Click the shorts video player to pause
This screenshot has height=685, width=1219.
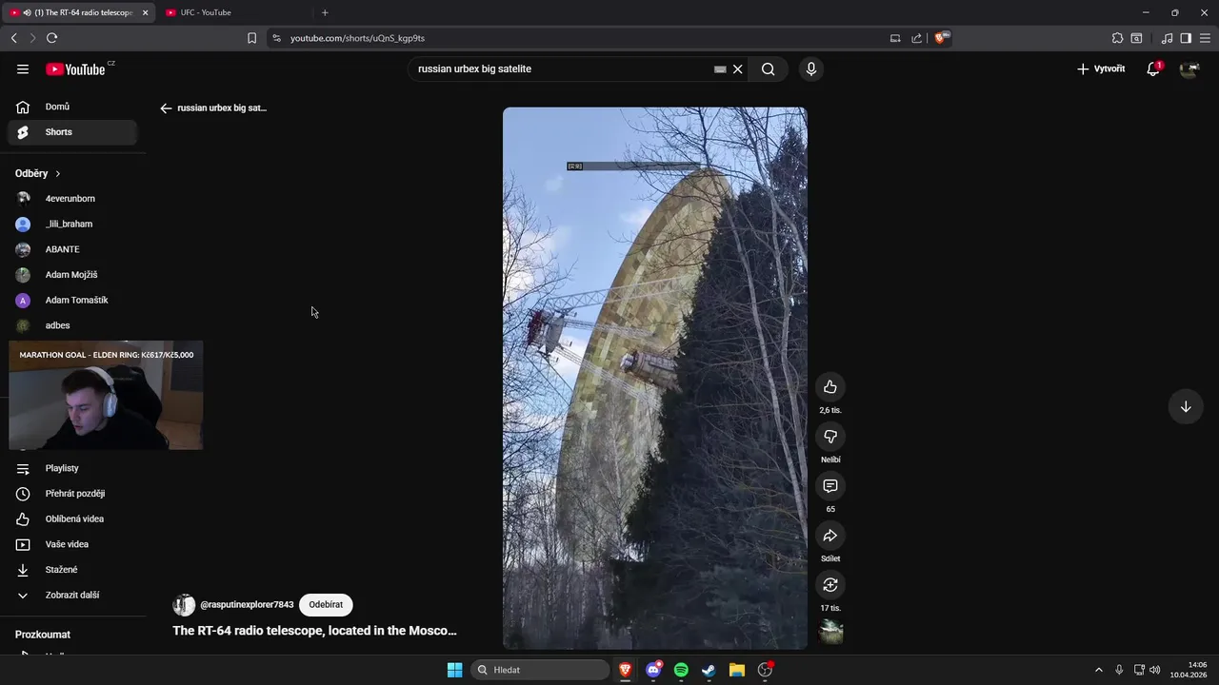tap(655, 379)
